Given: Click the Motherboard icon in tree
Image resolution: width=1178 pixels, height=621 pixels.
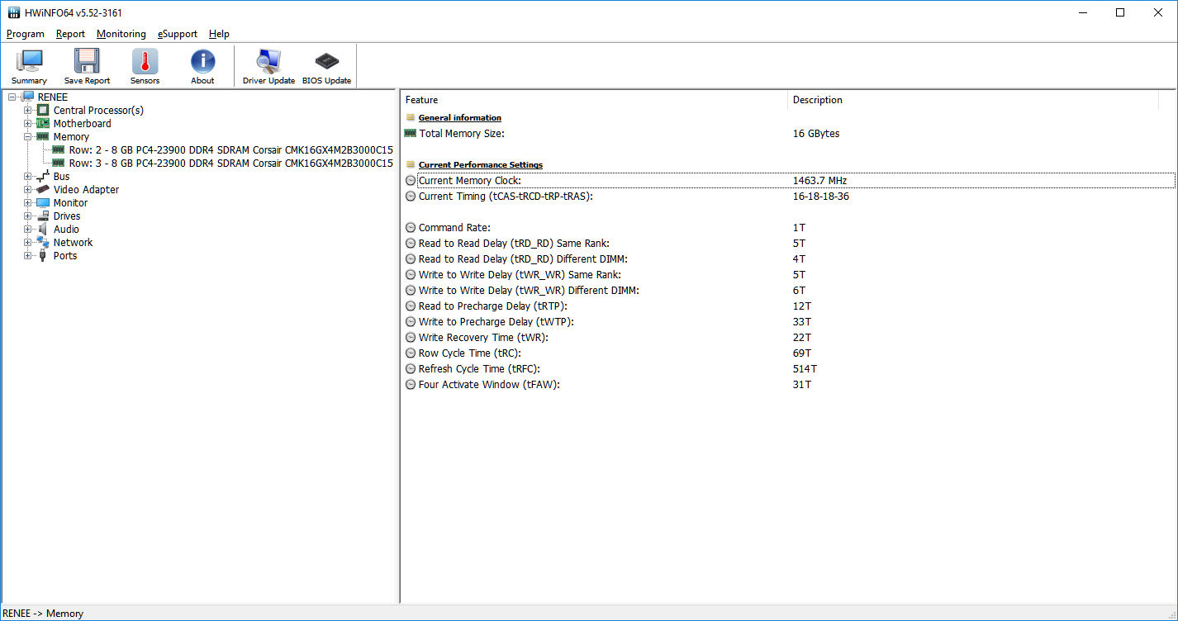Looking at the screenshot, I should pos(43,123).
